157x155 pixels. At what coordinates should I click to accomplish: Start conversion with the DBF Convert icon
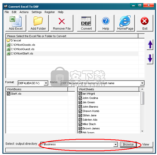86,21
